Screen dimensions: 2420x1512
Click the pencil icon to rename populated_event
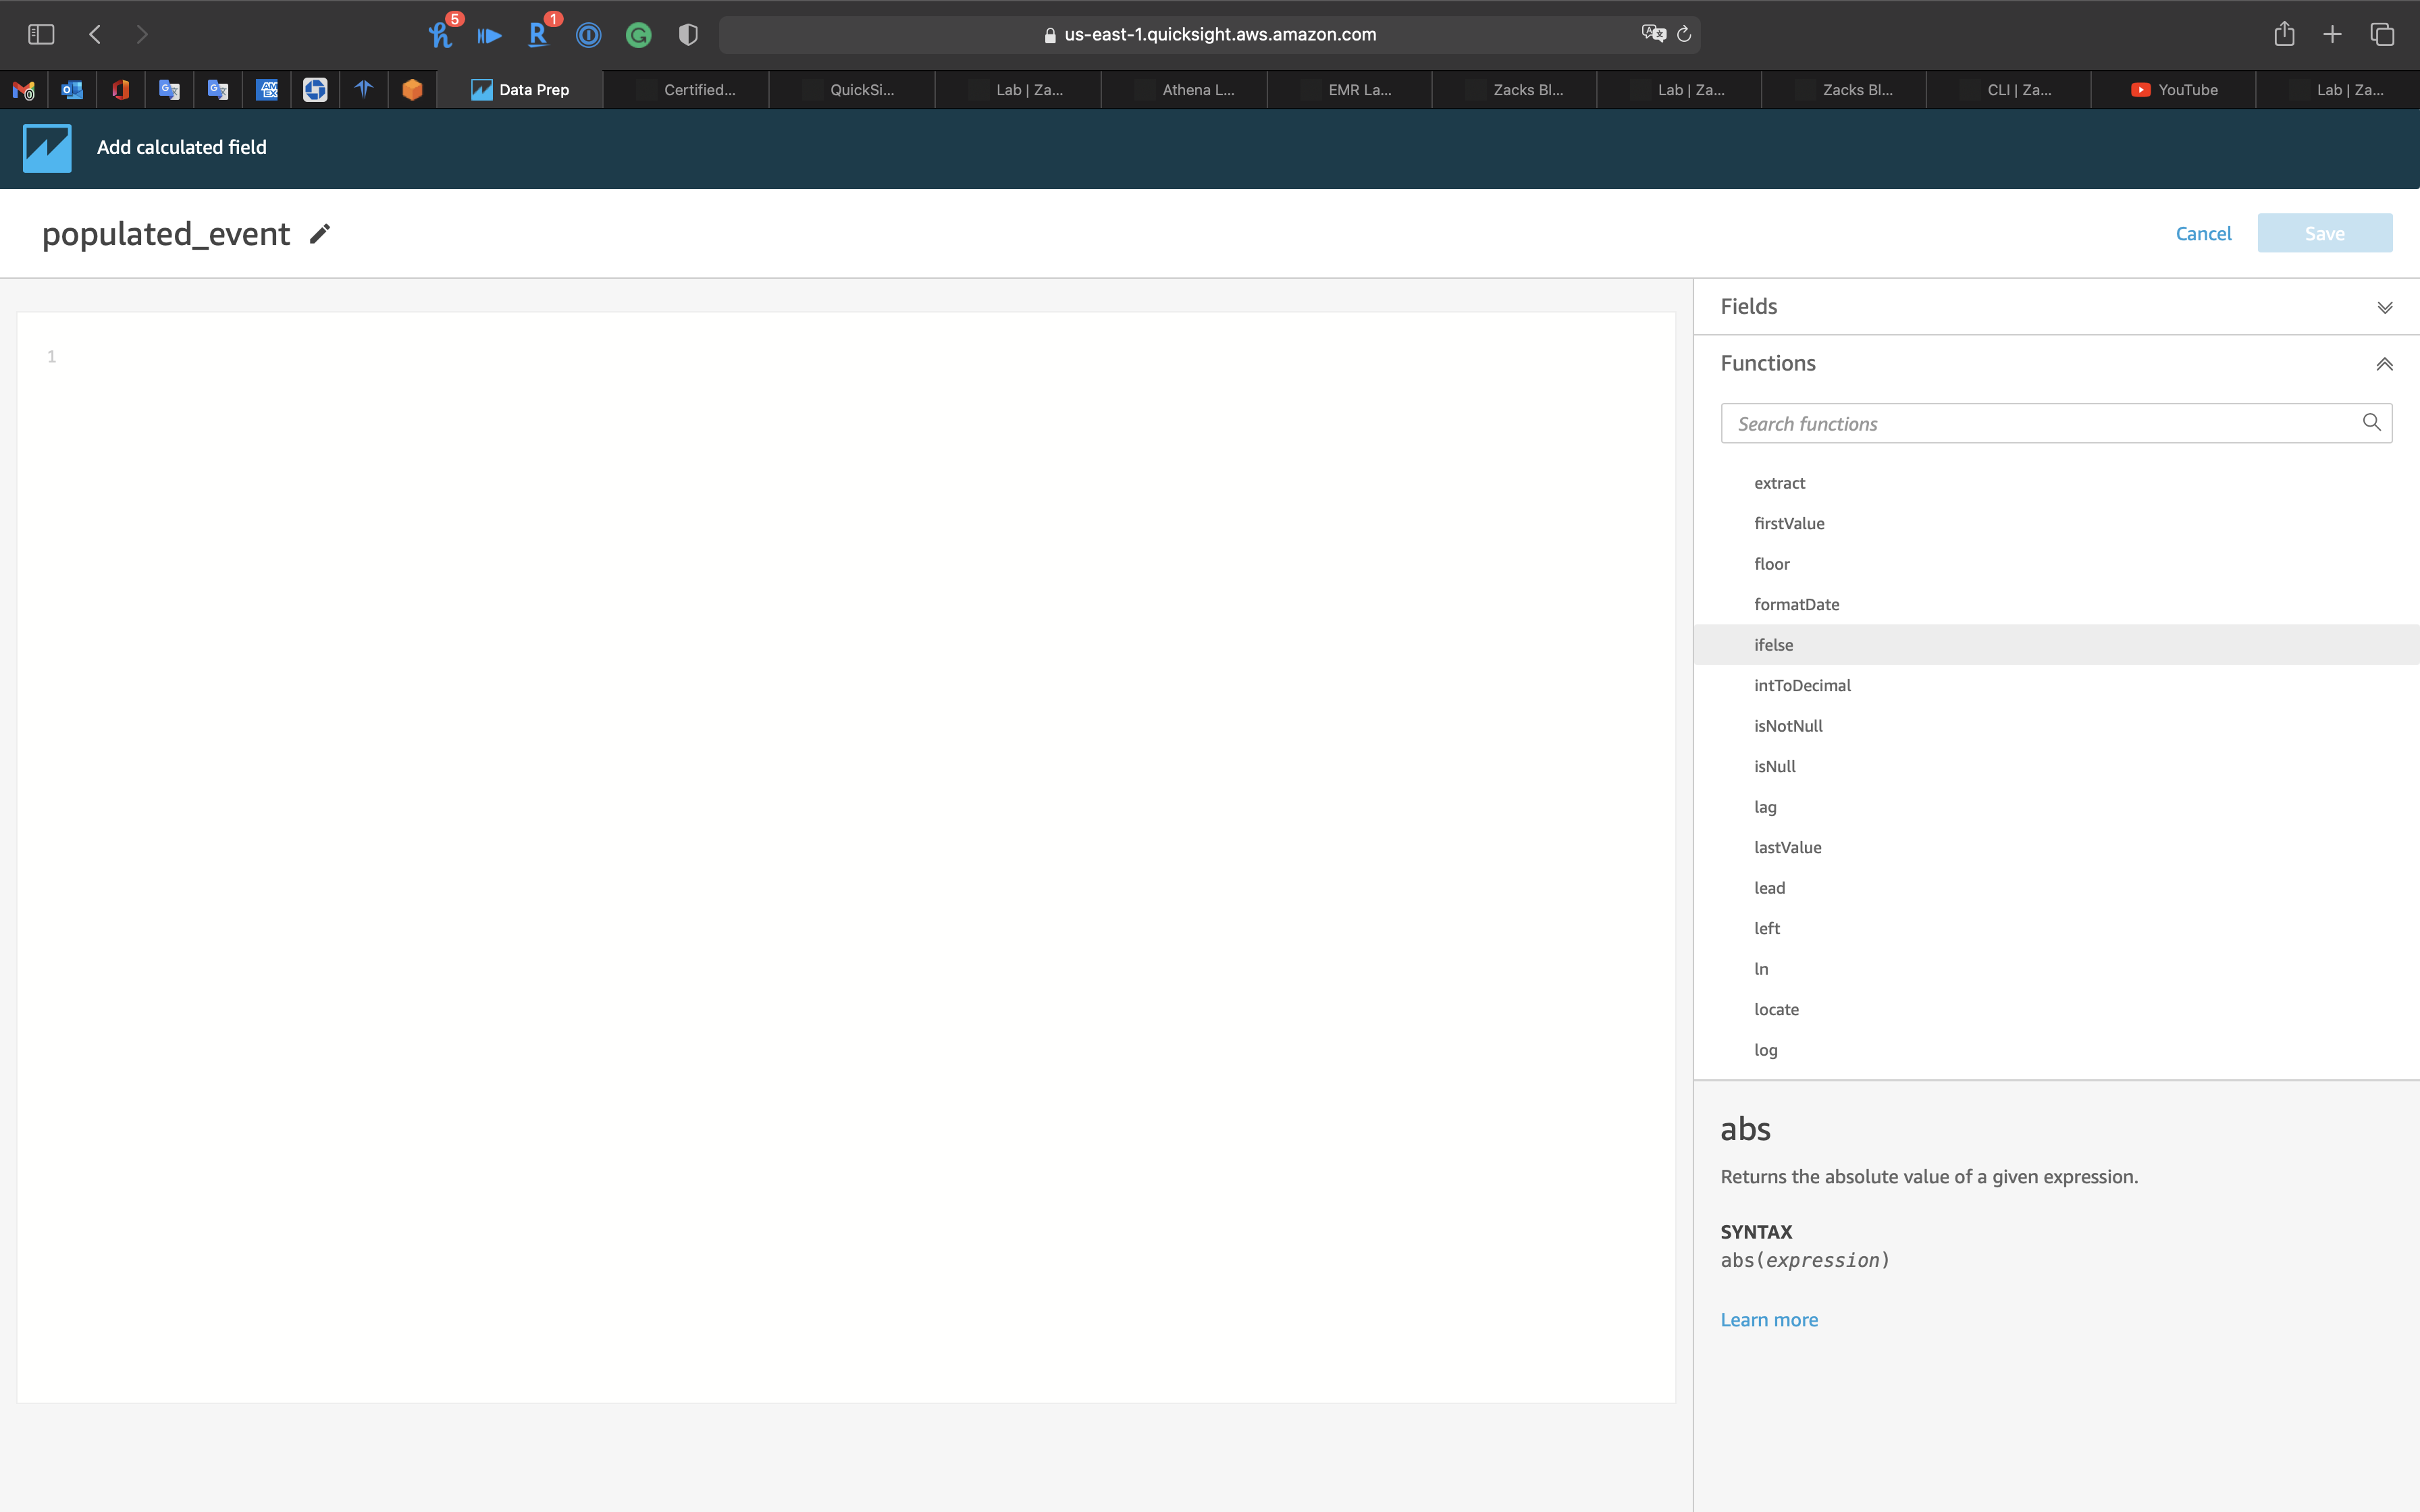tap(319, 234)
